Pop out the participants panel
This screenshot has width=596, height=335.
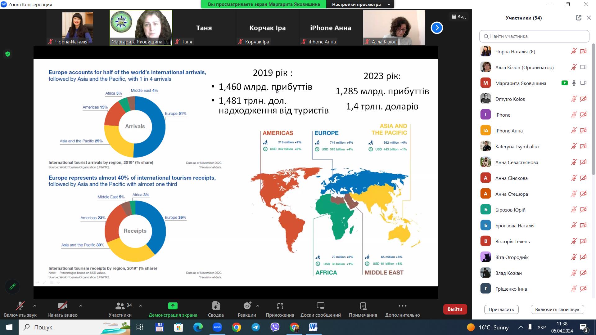(578, 18)
